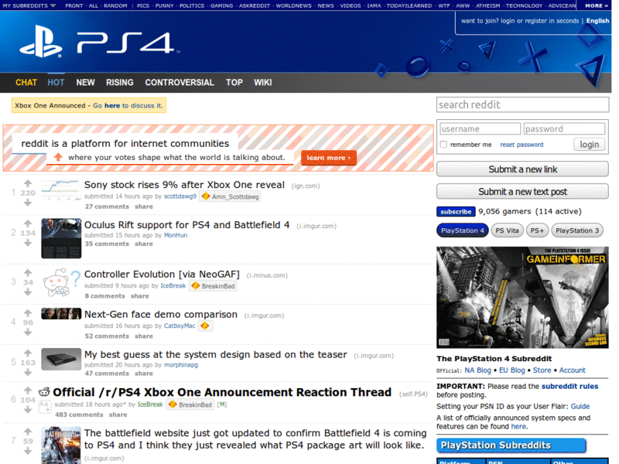Screen dimensions: 619x464
Task: Switch to the NEW tab
Action: pos(85,83)
